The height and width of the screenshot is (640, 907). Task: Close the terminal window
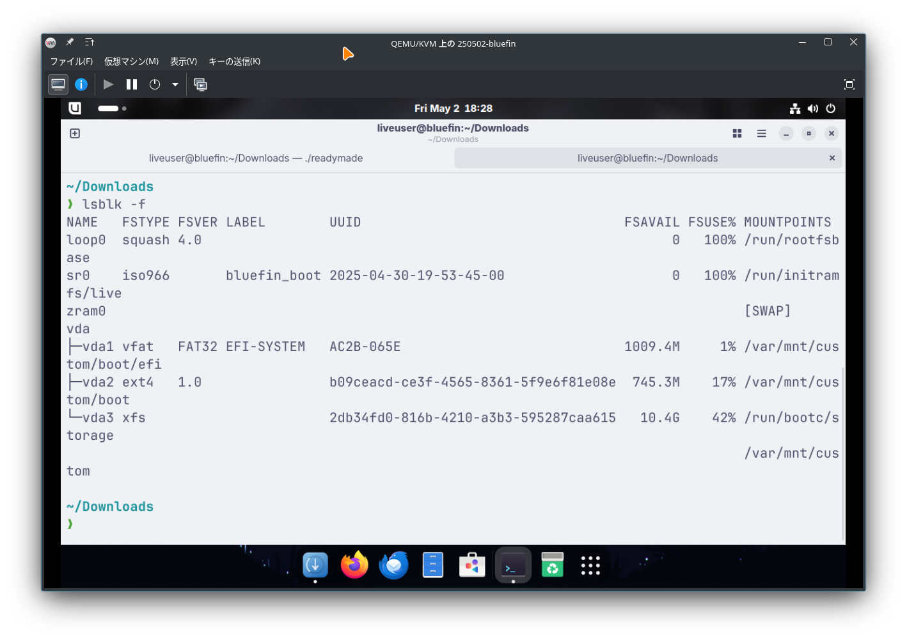click(x=832, y=134)
